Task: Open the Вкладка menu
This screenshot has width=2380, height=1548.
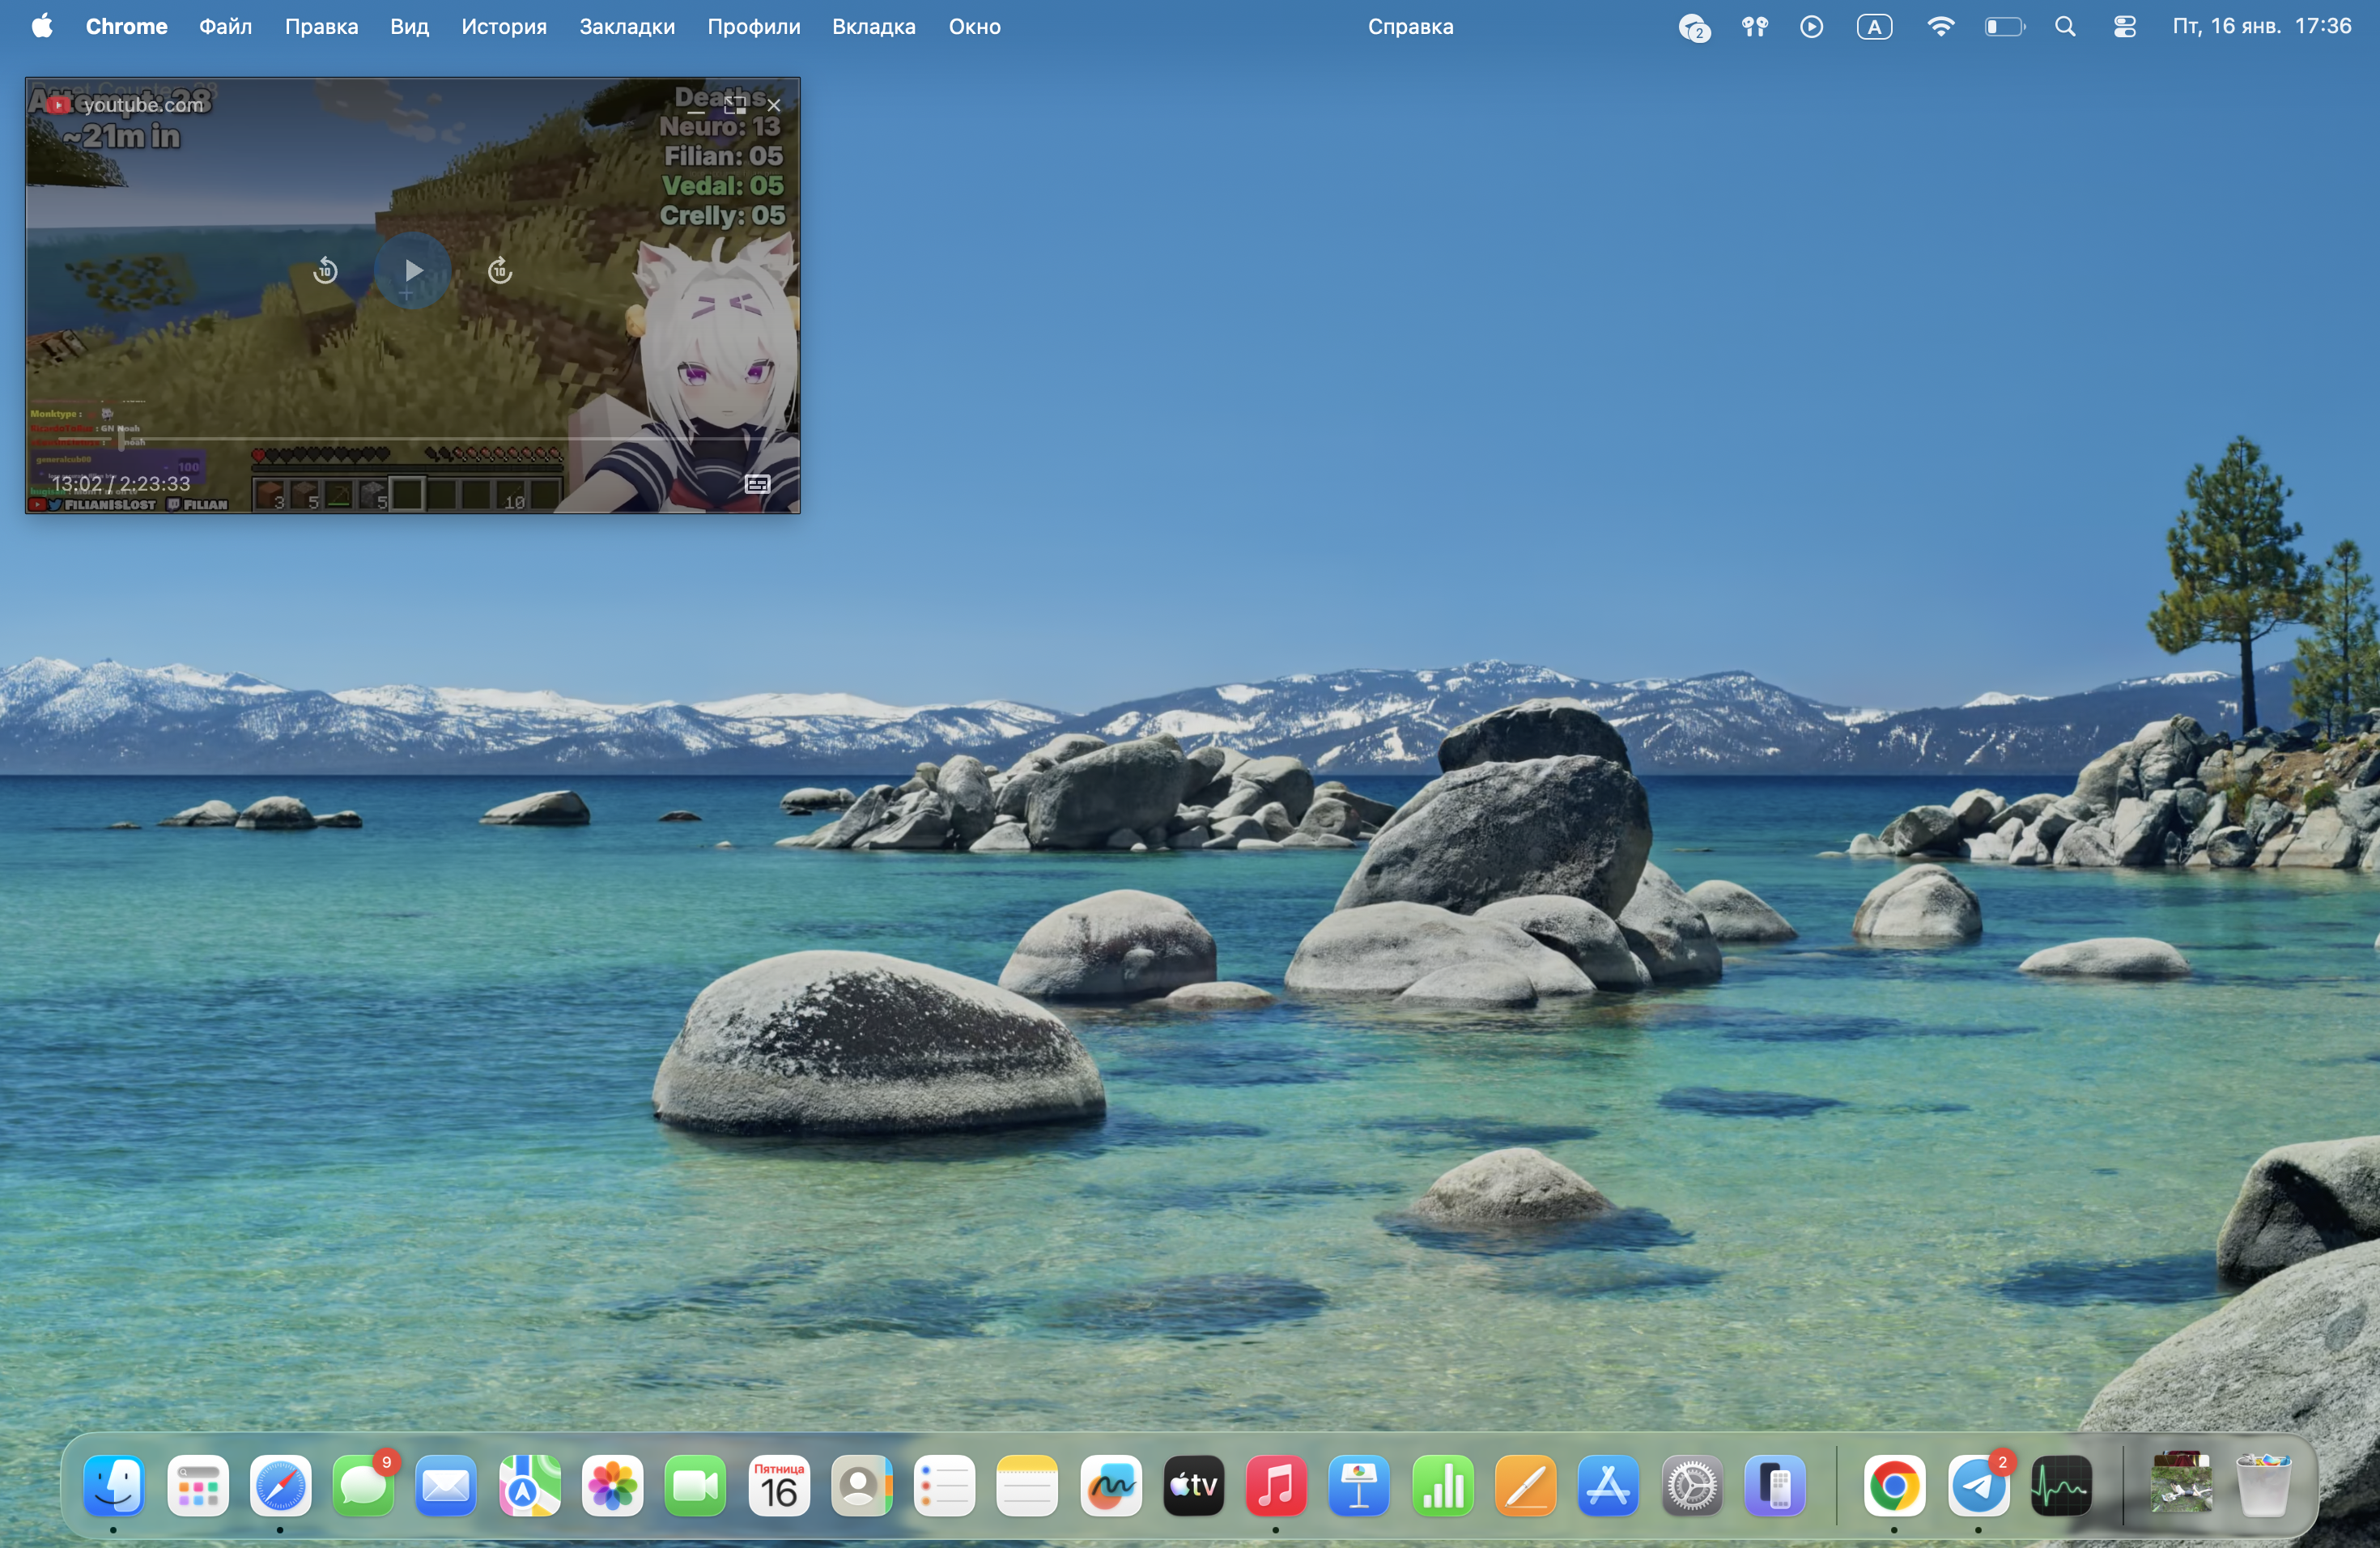Action: click(873, 27)
